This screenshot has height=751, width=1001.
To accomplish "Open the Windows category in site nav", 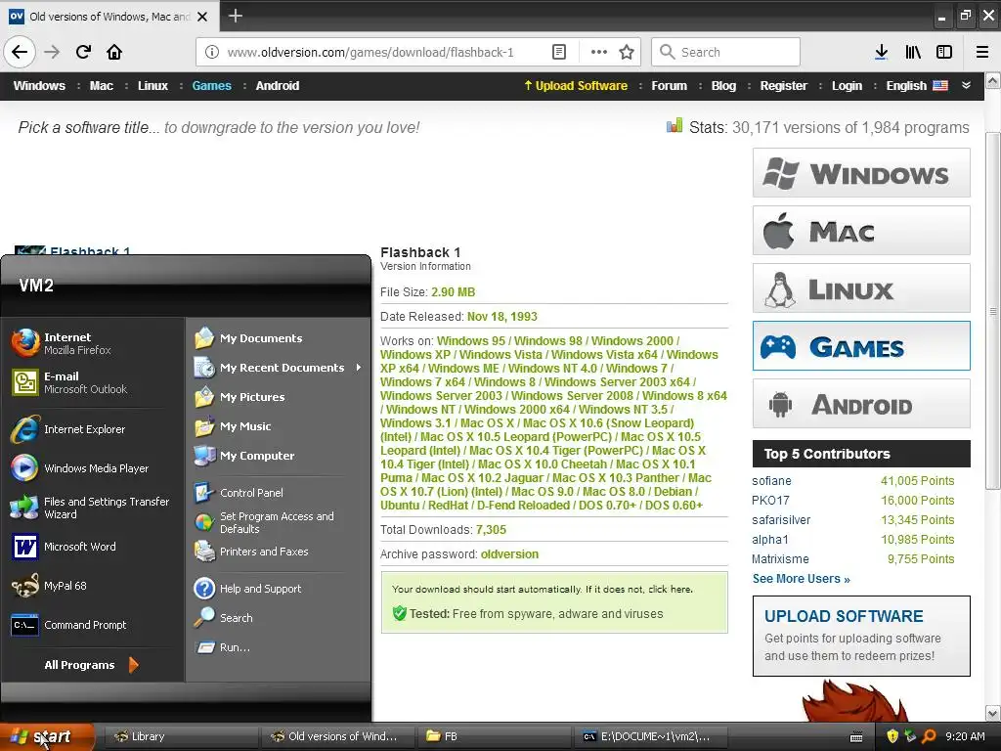I will pyautogui.click(x=39, y=86).
